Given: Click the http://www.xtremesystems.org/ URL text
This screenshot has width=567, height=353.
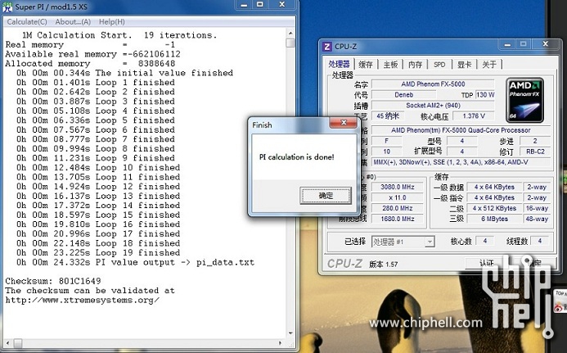Looking at the screenshot, I should (x=82, y=300).
